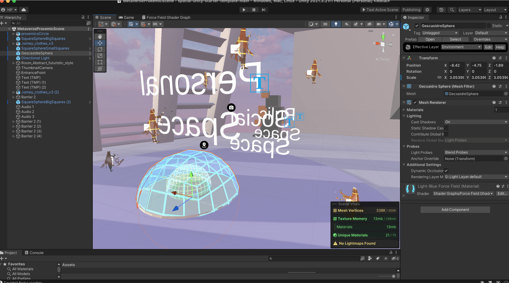Viewport: 509px width, 283px height.
Task: Expand the Materials section
Action: (x=404, y=110)
